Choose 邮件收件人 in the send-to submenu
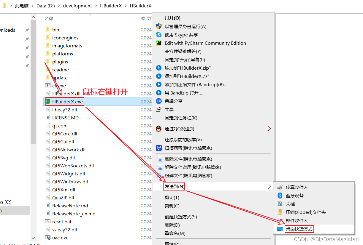This screenshot has height=245, width=363. [x=297, y=220]
